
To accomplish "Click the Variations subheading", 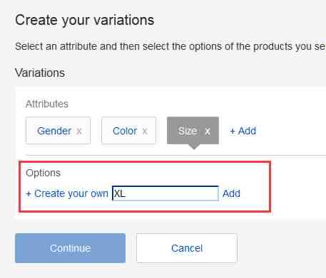I will pos(40,73).
